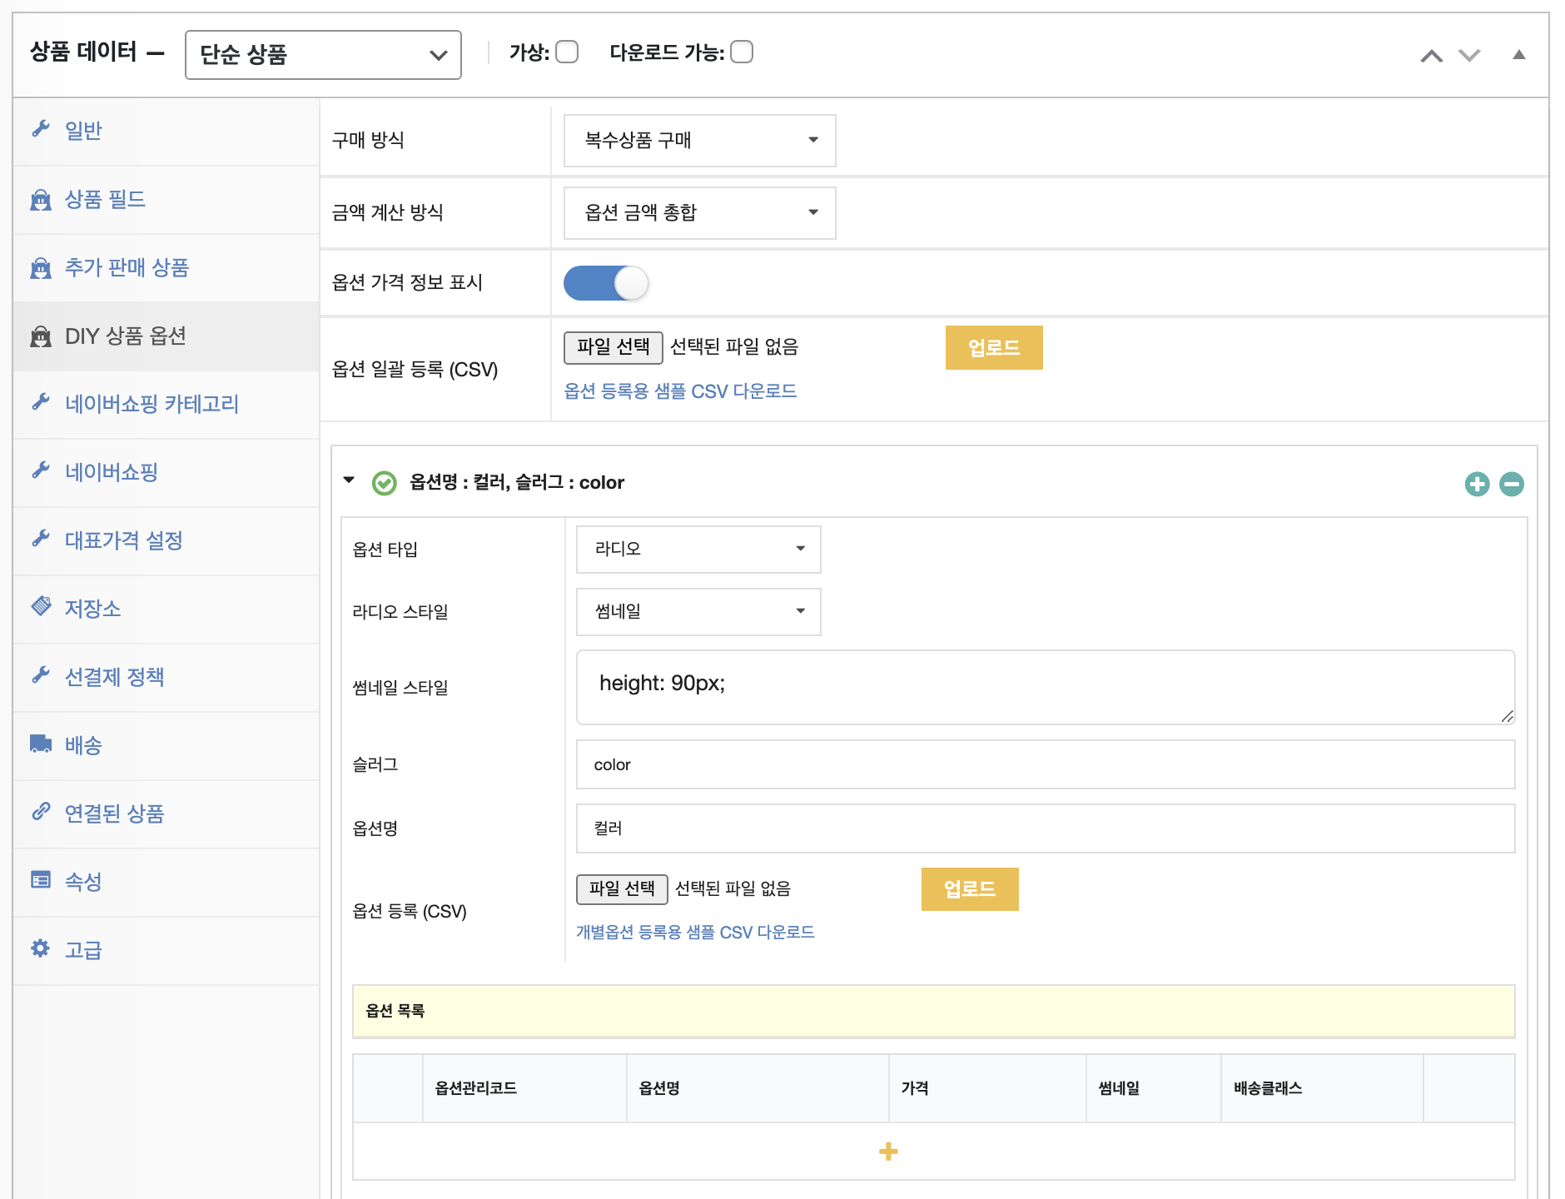Click 옵션 등록용 샘플 CSV 다운로드 link
This screenshot has width=1565, height=1199.
tap(680, 391)
